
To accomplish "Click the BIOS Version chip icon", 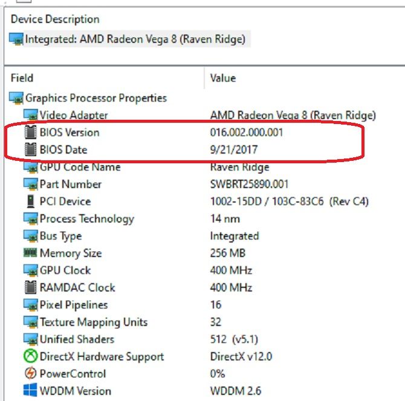I will [30, 132].
